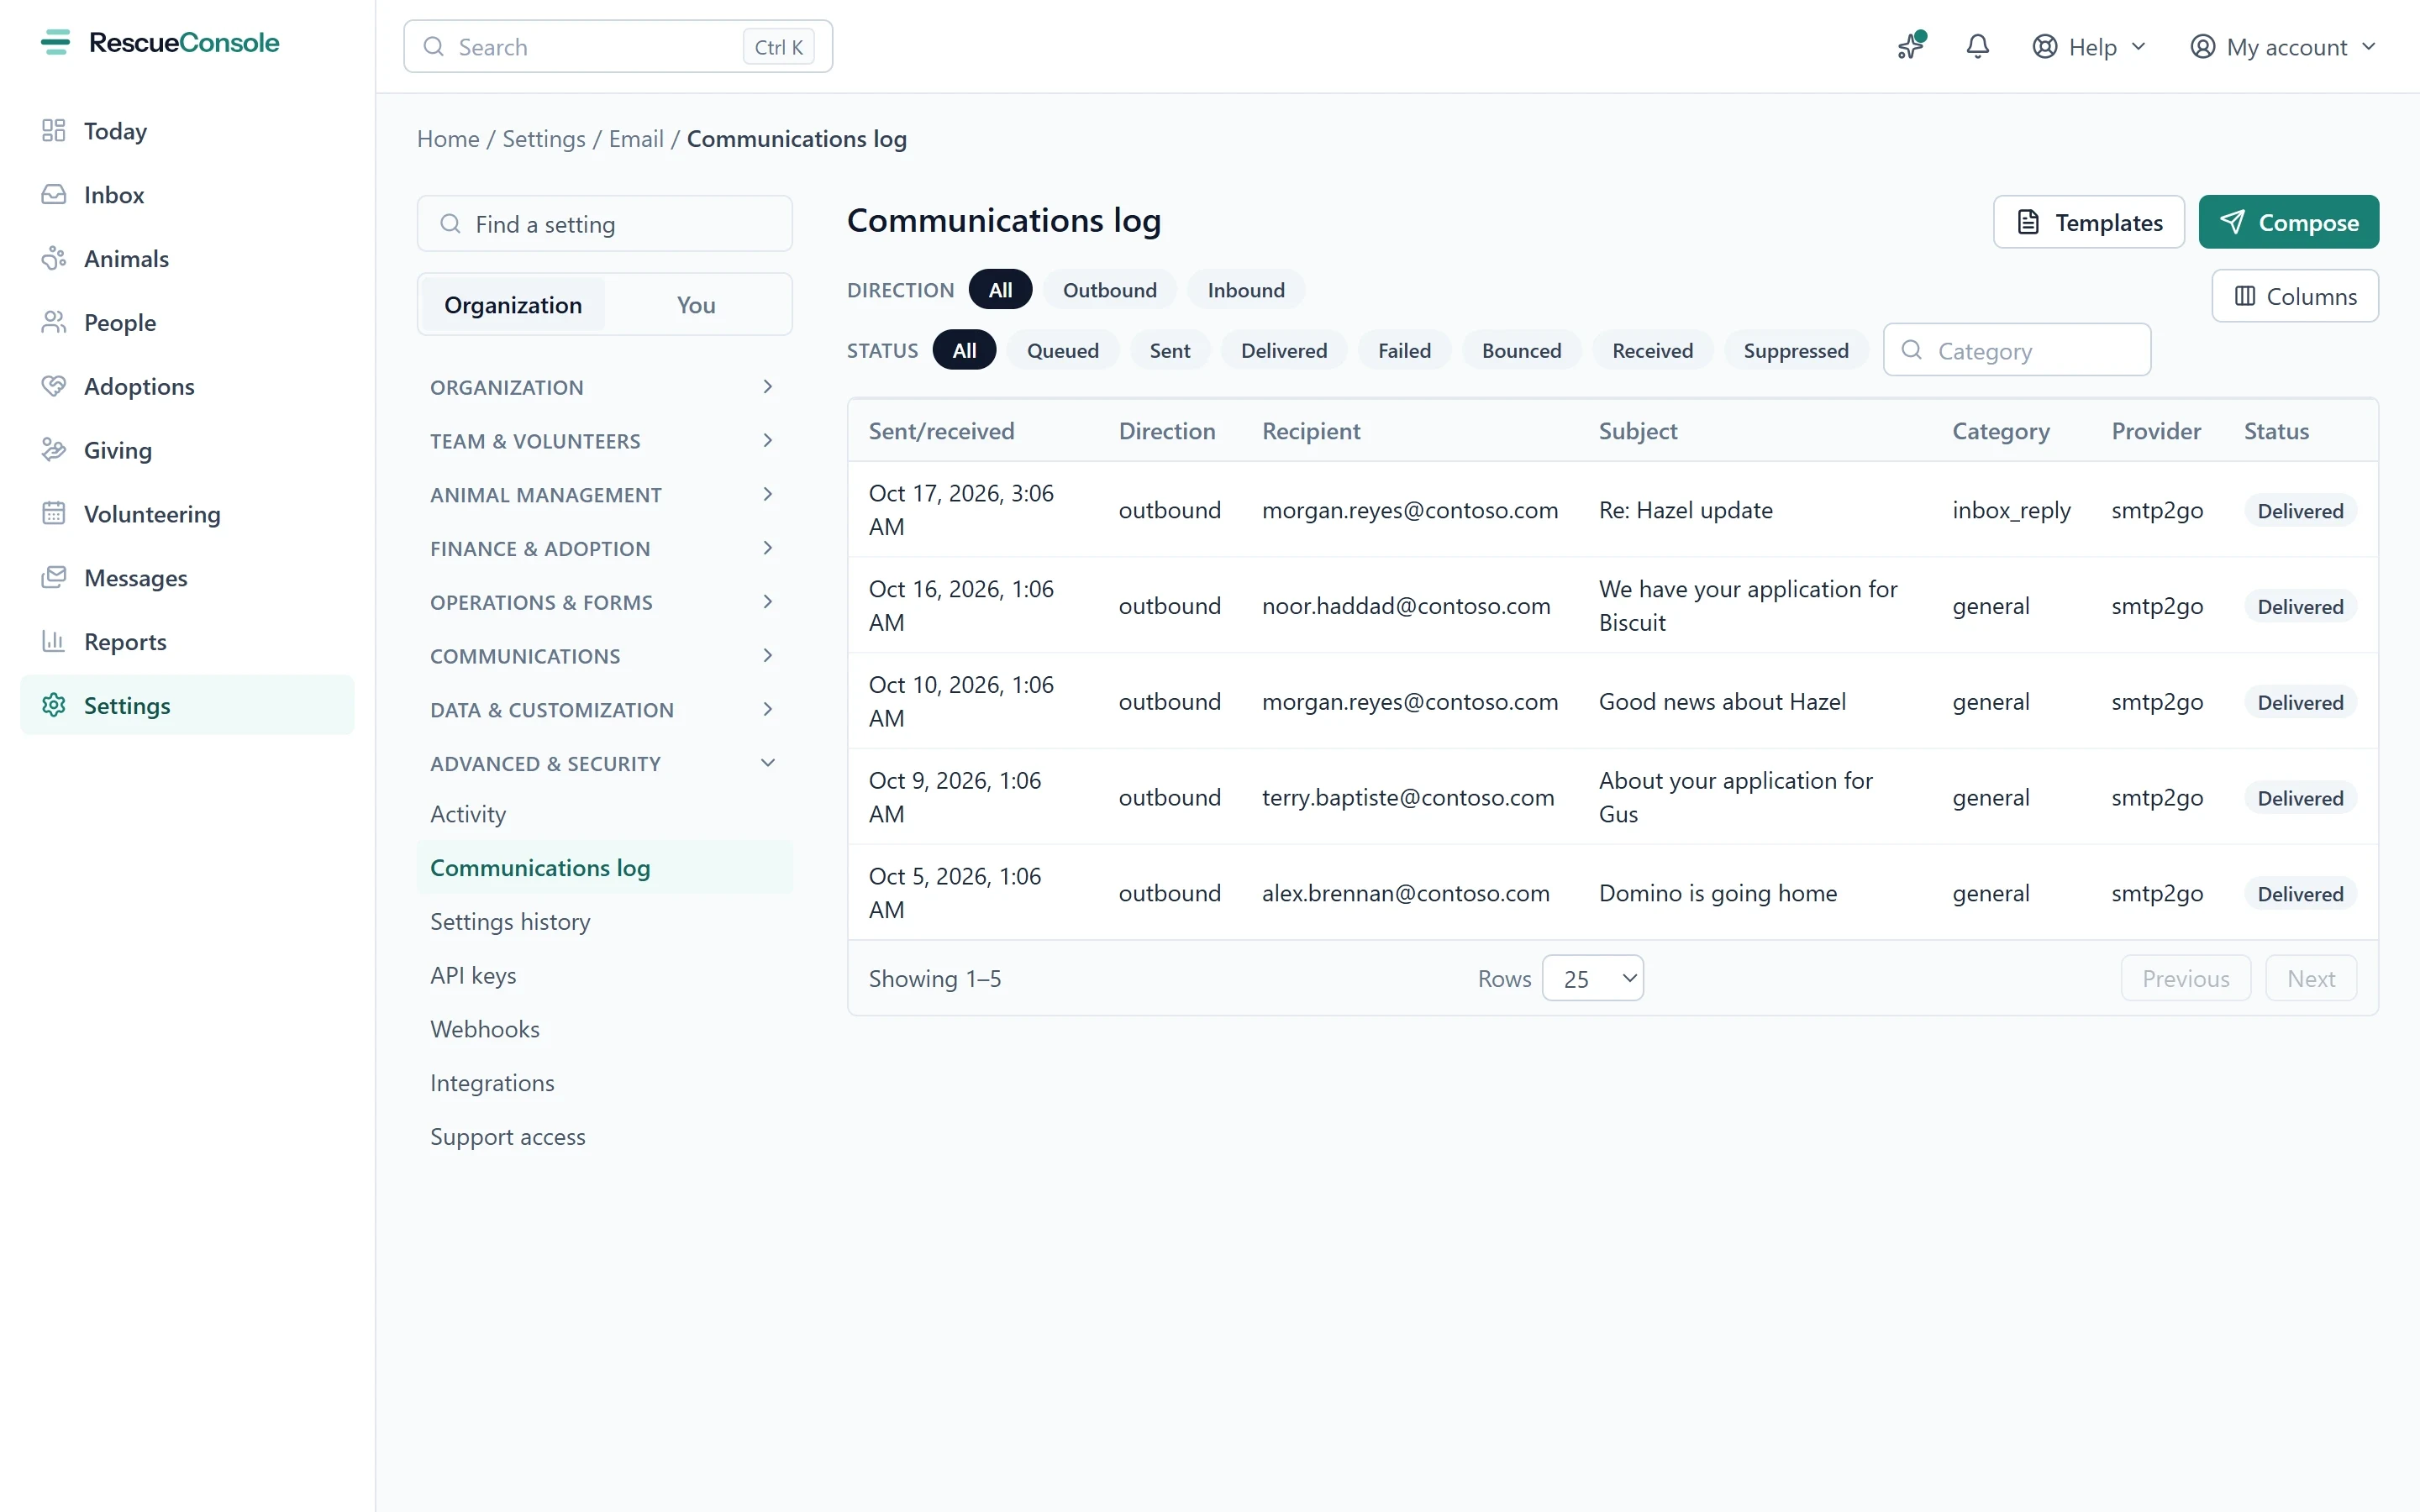Select the Organization tab
This screenshot has width=2420, height=1512.
pyautogui.click(x=513, y=305)
